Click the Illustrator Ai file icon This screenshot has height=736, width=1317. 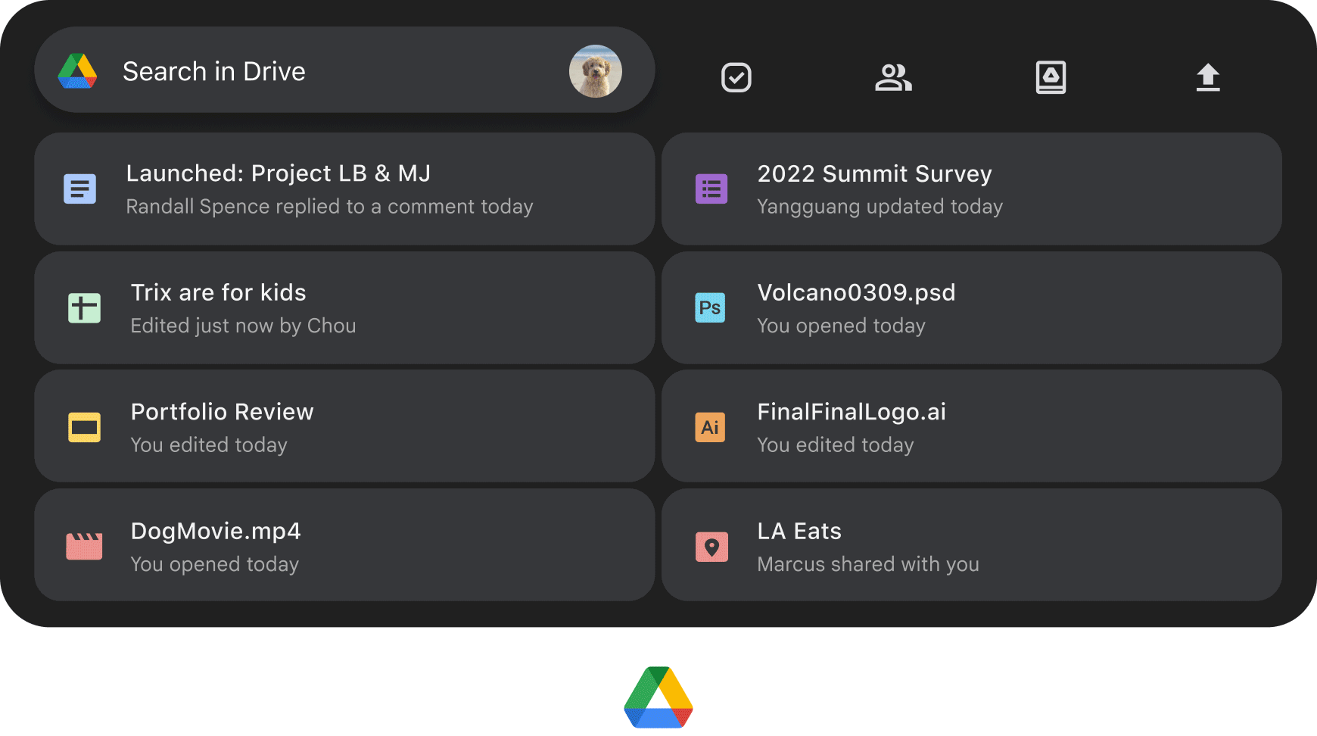pyautogui.click(x=710, y=427)
